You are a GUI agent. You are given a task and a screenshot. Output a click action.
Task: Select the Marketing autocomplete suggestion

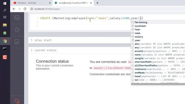click(x=158, y=22)
